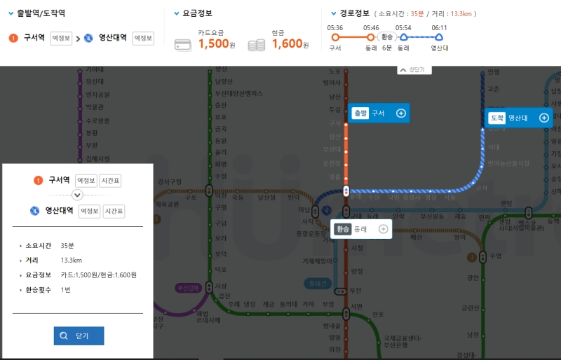Select 노포 station on the map

coord(335,71)
